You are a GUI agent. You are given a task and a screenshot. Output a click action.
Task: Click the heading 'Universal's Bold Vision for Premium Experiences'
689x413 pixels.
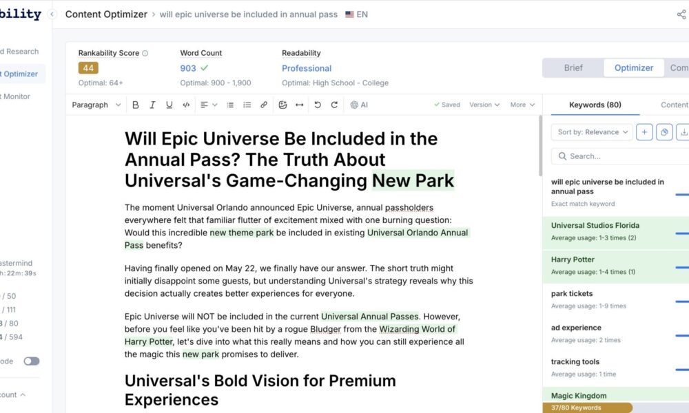pos(260,390)
